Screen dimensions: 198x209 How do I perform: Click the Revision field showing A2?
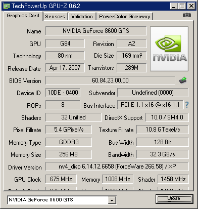pos(131,44)
